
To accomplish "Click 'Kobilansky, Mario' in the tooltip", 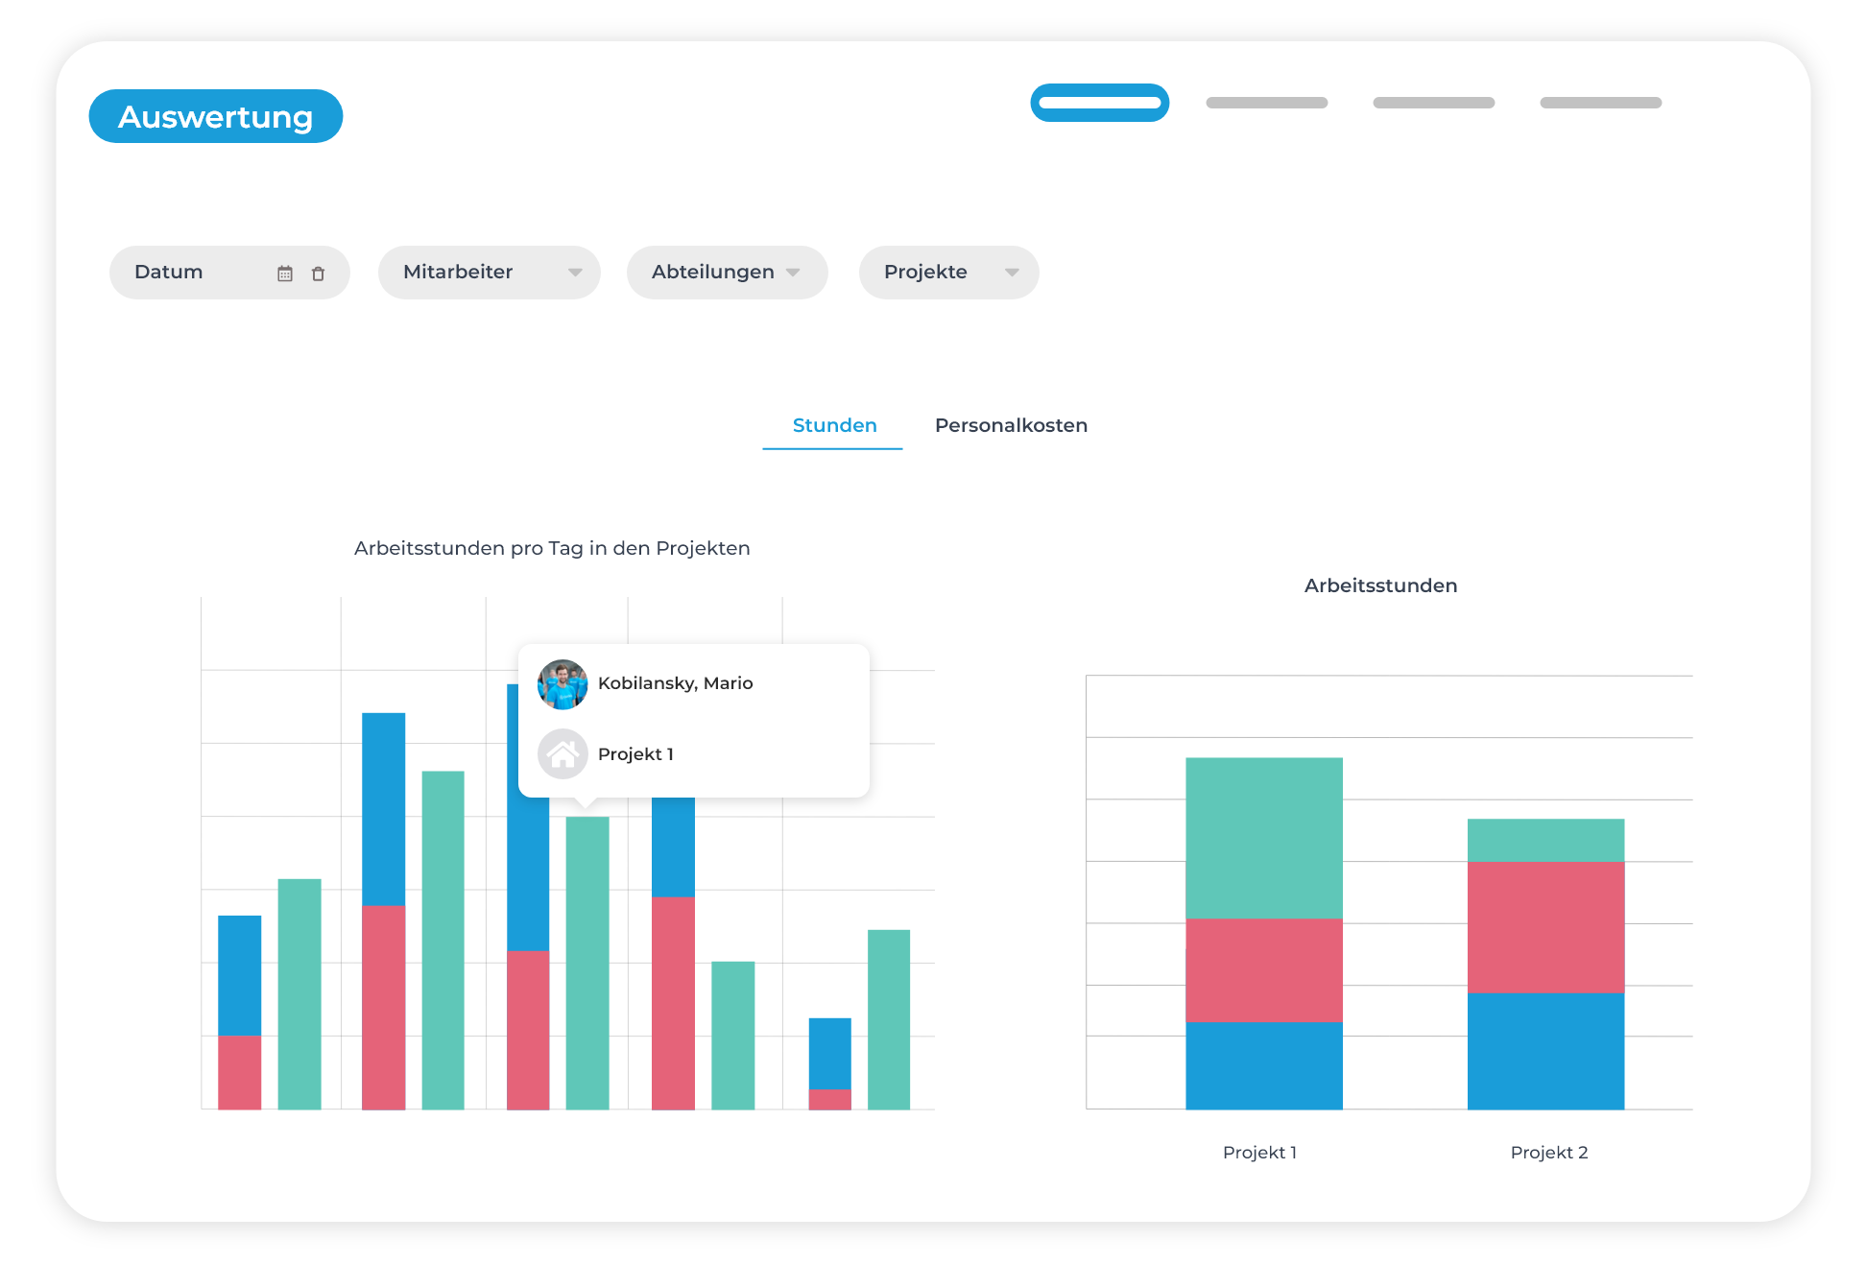I will pyautogui.click(x=675, y=683).
